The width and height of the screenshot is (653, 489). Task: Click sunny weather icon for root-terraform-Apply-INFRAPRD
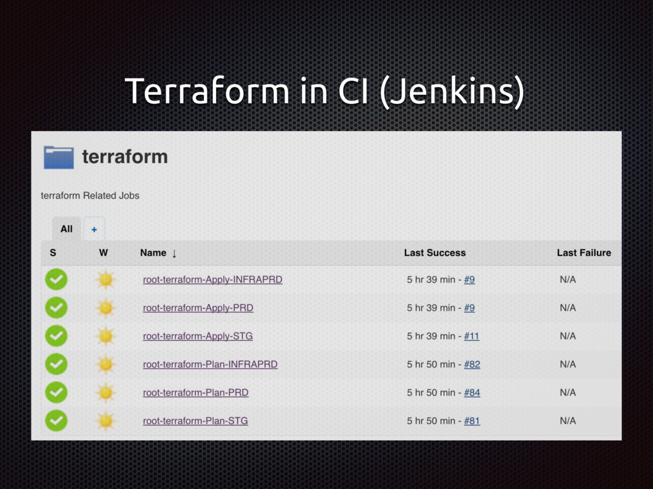(105, 280)
